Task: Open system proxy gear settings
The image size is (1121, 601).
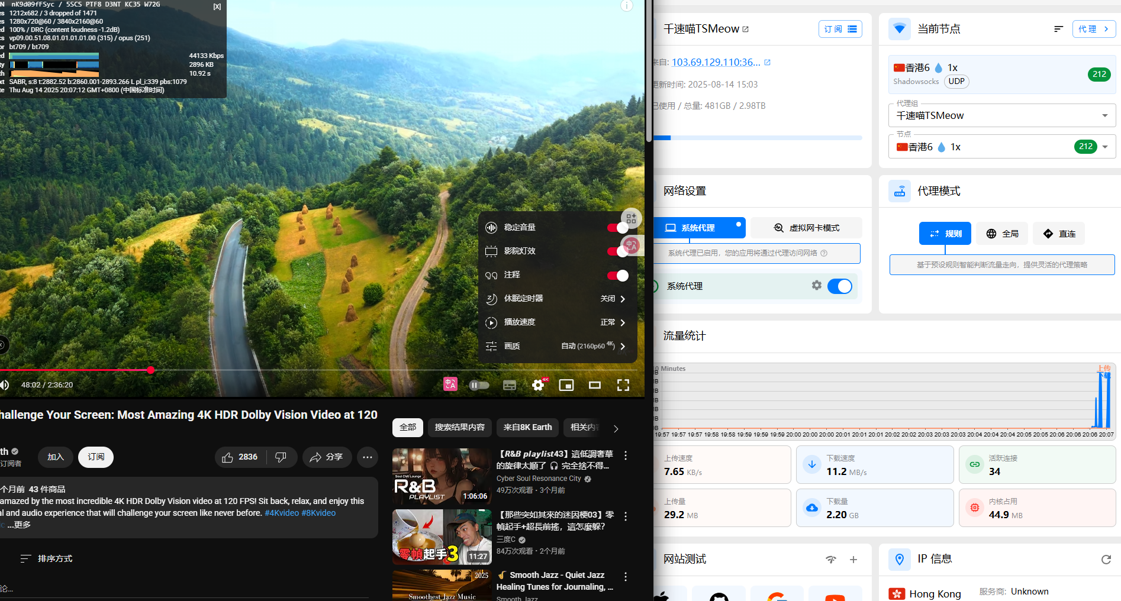Action: 817,286
